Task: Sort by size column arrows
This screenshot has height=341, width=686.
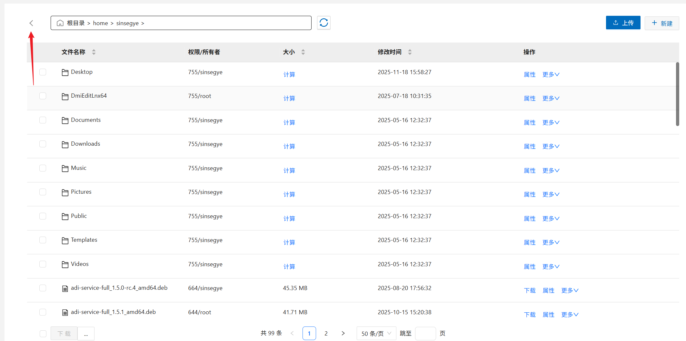Action: [303, 52]
